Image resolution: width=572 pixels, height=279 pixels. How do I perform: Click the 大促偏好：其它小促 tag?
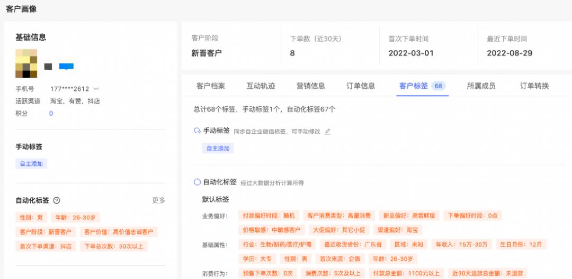pos(339,230)
